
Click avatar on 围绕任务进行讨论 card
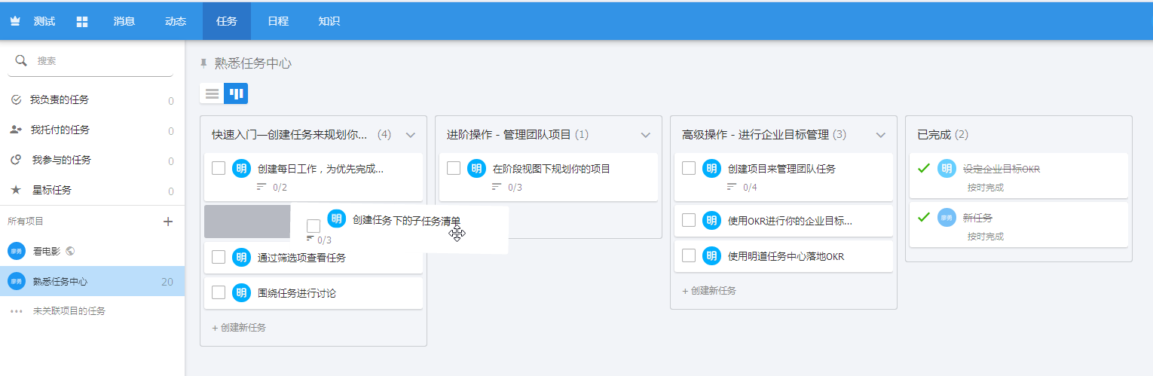click(x=241, y=292)
